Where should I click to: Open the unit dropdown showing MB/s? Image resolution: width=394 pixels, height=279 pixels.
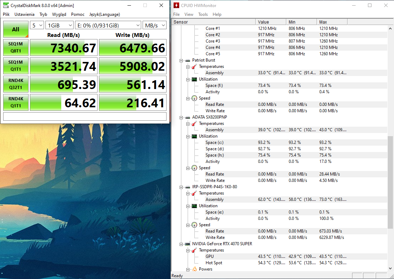[155, 25]
